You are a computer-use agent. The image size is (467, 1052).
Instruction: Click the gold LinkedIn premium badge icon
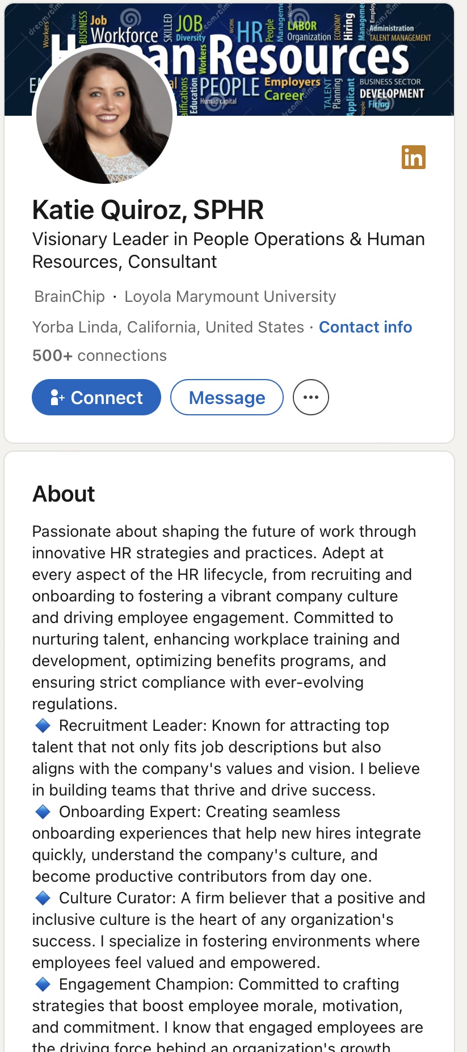pyautogui.click(x=413, y=157)
